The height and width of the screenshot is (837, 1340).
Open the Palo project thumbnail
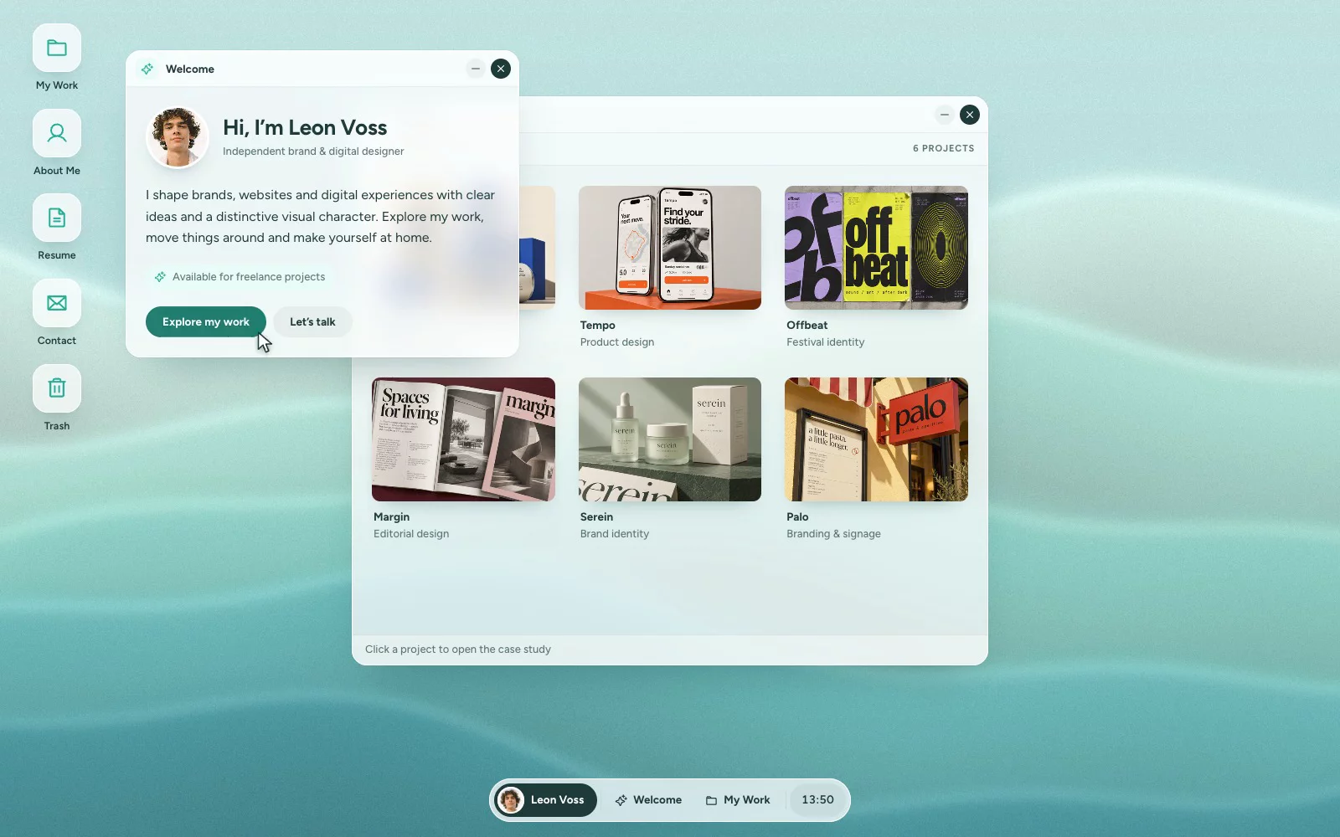[x=876, y=439]
